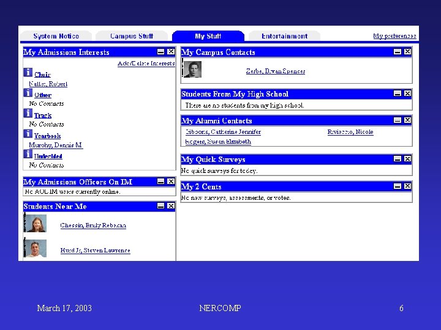Viewport: 441px width, 330px height.
Task: Minimize the My Admissions Interests panel
Action: pyautogui.click(x=160, y=51)
